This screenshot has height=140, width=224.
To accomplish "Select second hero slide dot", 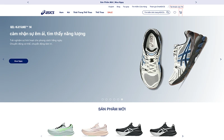I will (x=106, y=99).
